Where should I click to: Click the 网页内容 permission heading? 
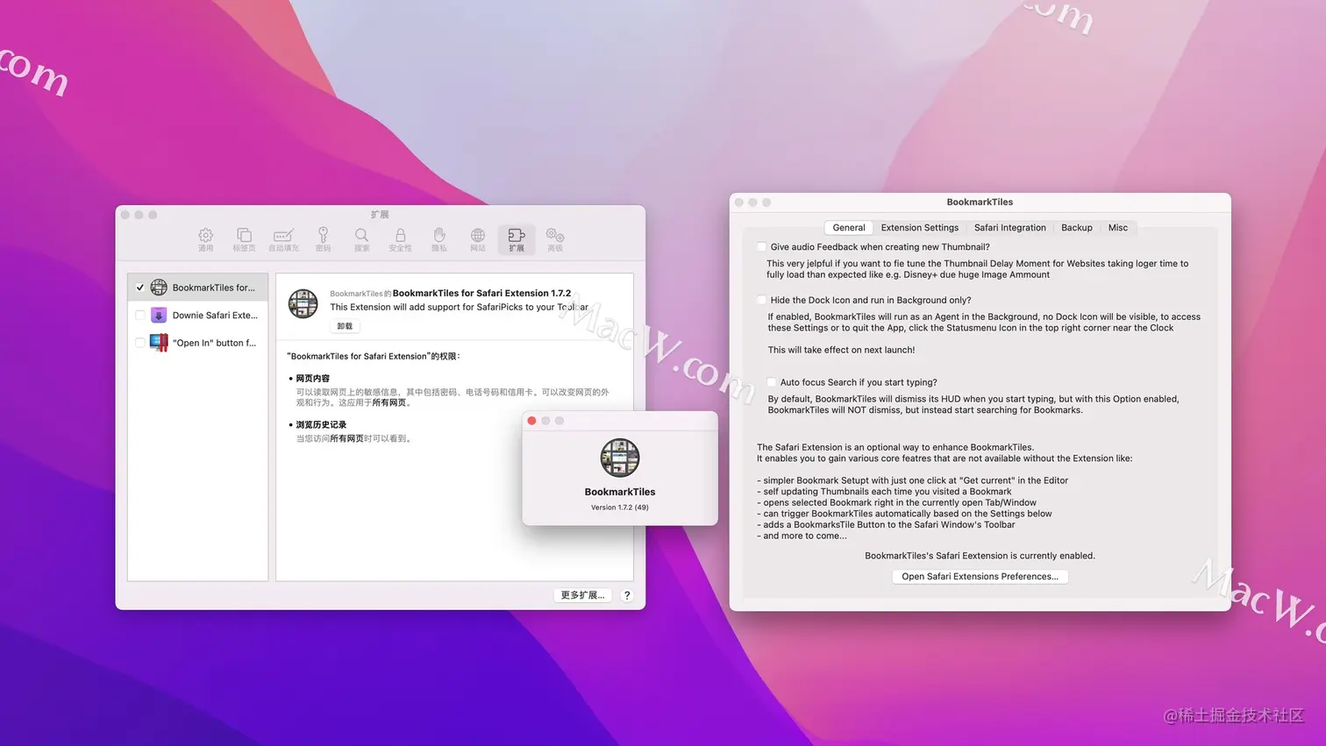(313, 379)
